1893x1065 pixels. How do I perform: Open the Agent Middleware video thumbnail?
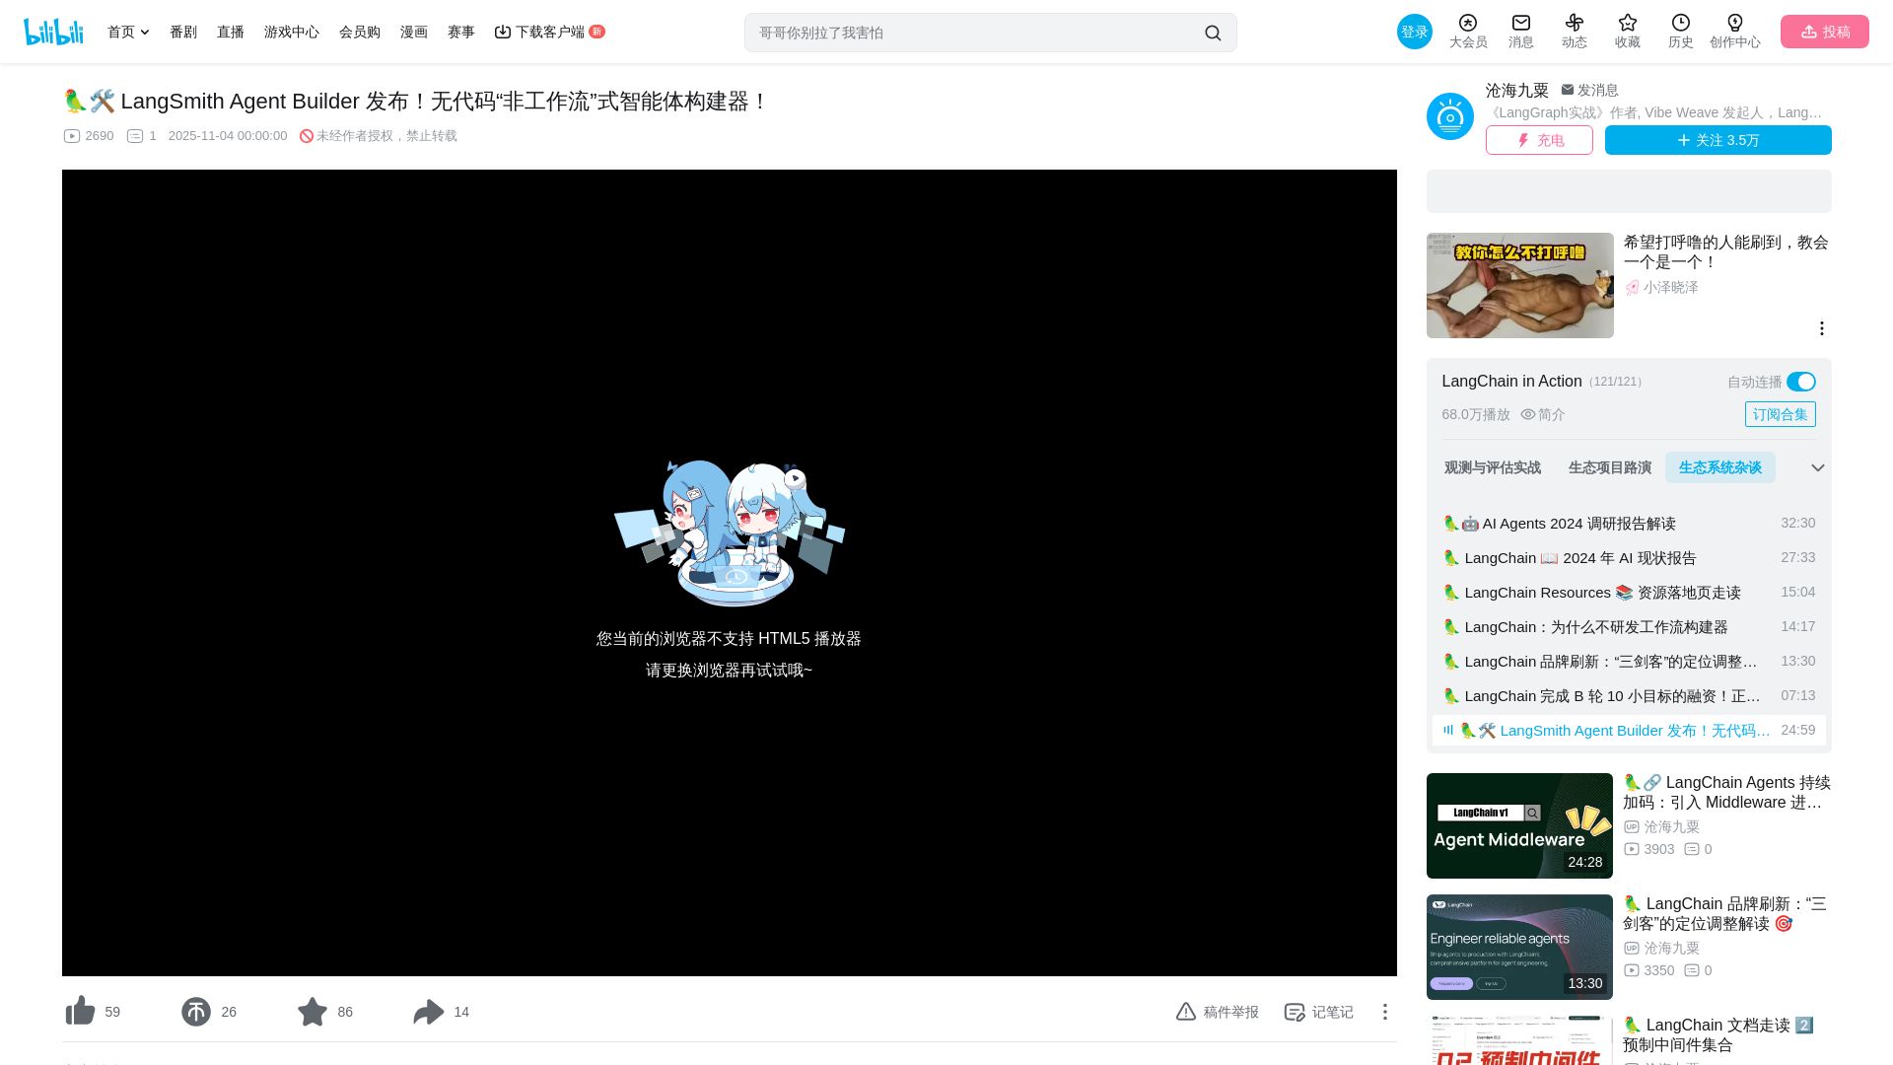pyautogui.click(x=1520, y=826)
